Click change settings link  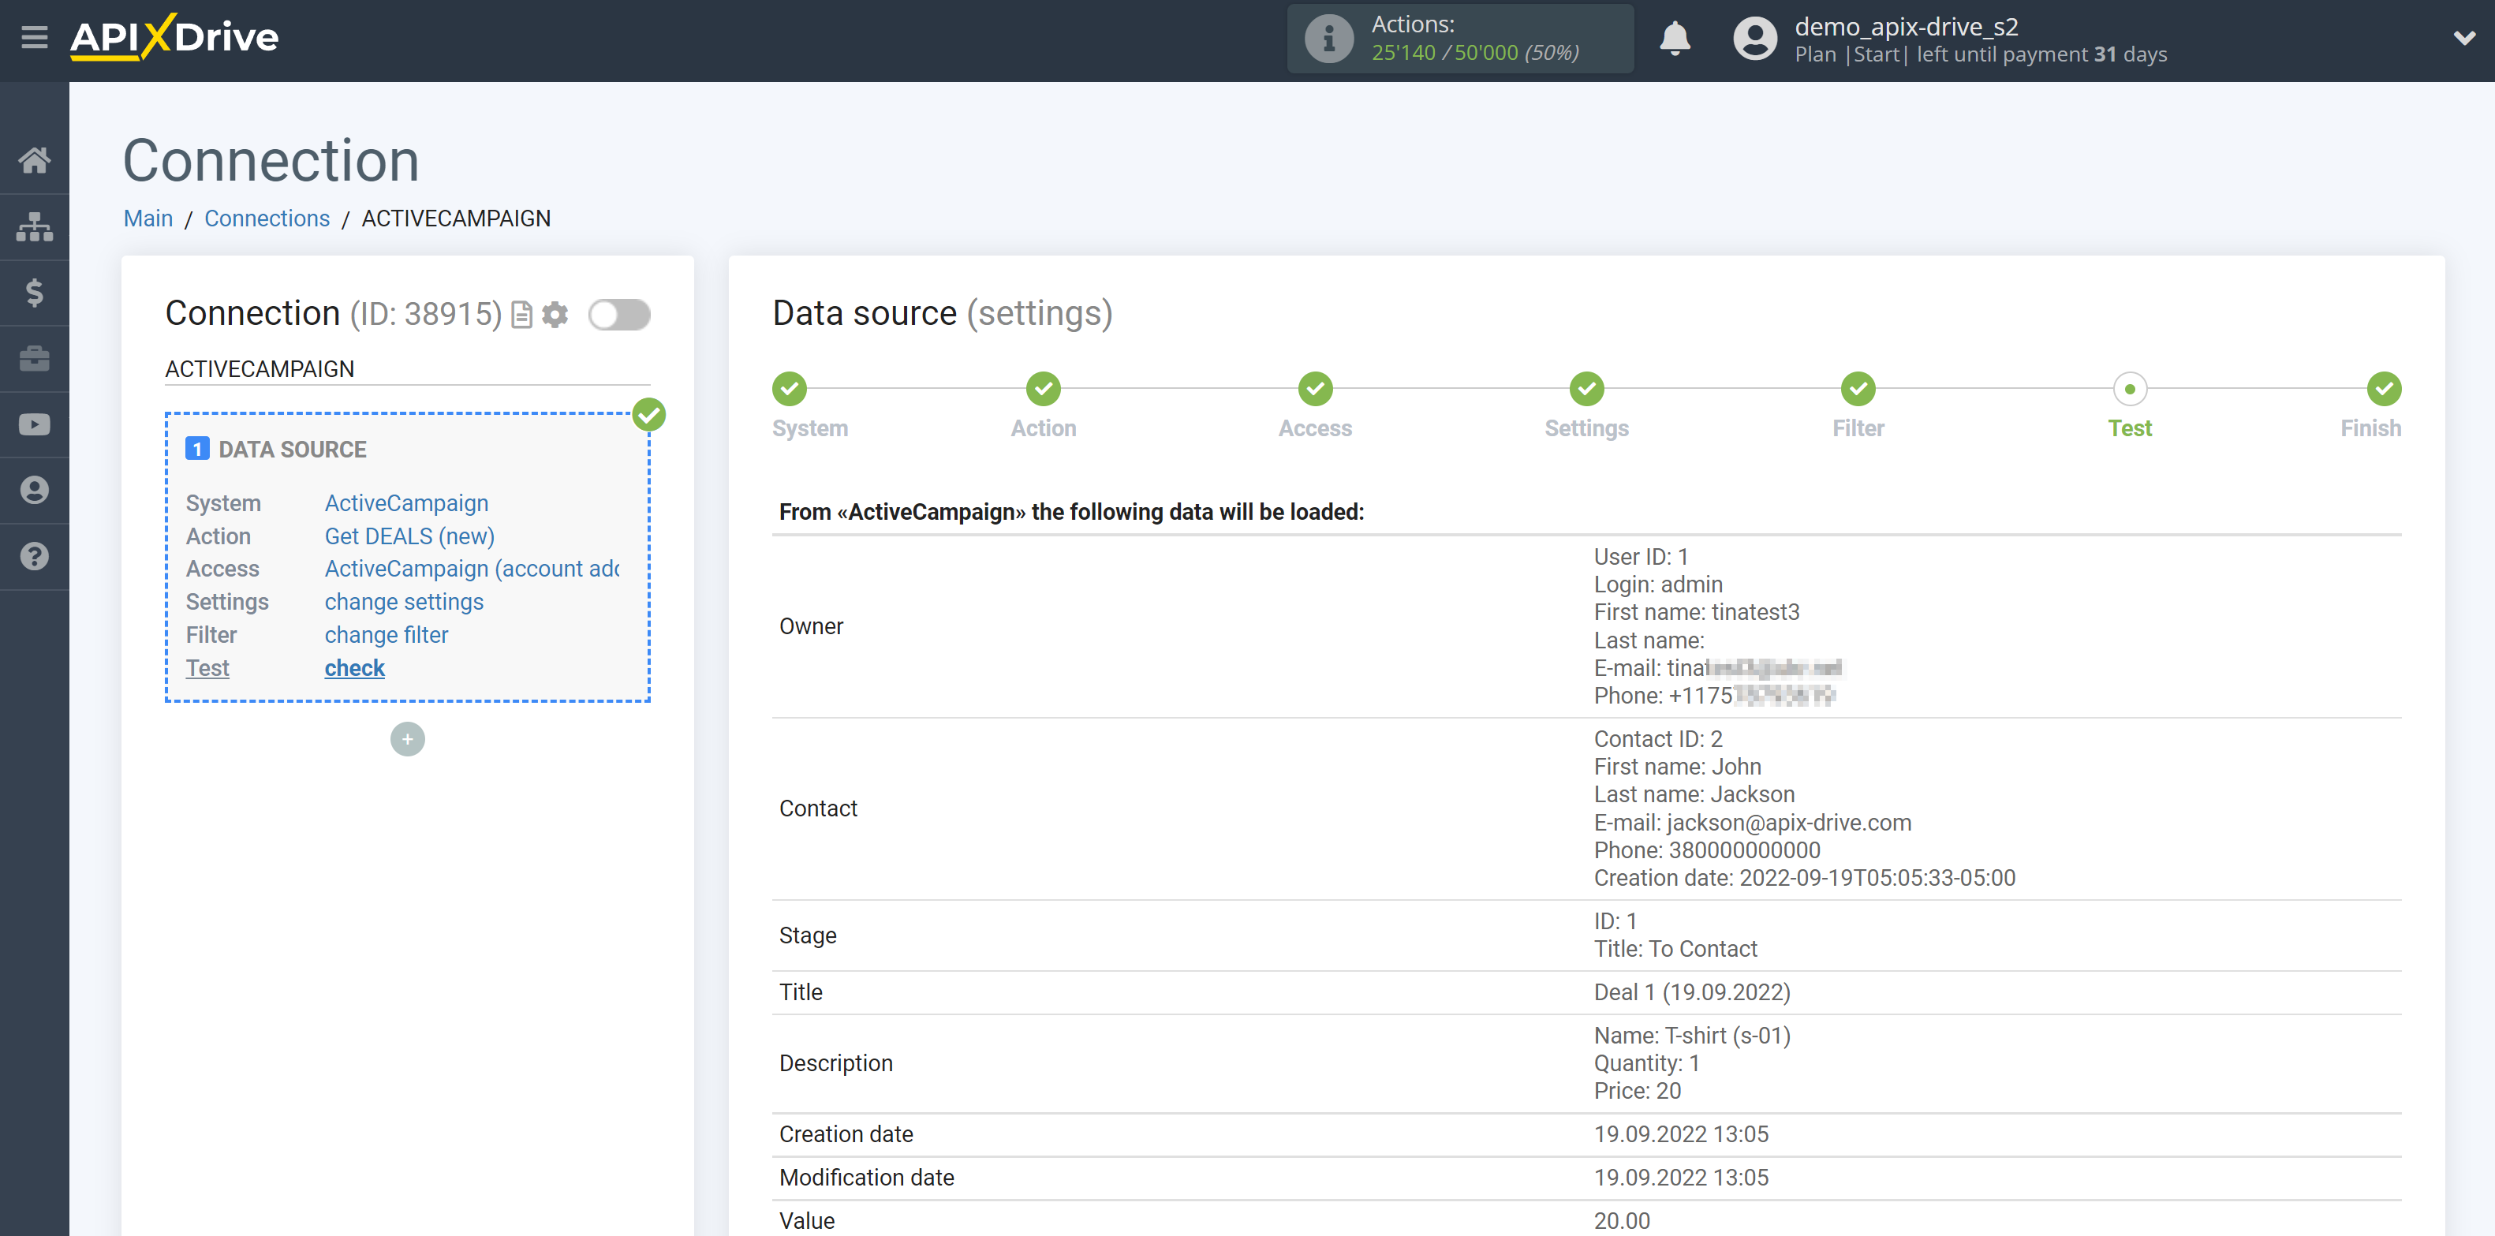tap(404, 602)
